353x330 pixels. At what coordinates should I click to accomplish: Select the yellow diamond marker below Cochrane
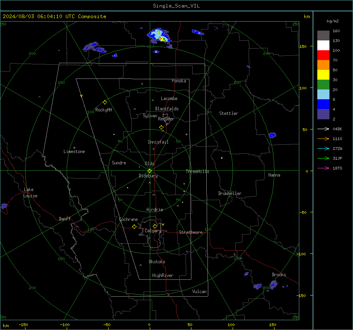pos(134,227)
